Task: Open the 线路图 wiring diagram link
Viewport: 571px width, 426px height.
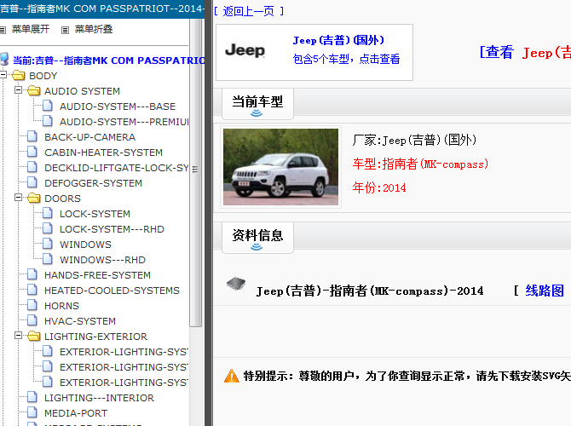Action: [545, 291]
